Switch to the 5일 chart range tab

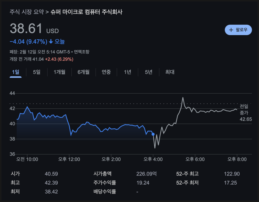click(37, 72)
